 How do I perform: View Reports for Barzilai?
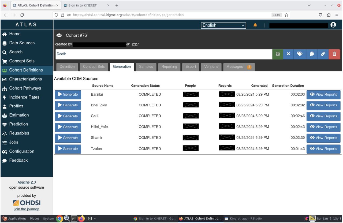[x=323, y=95]
